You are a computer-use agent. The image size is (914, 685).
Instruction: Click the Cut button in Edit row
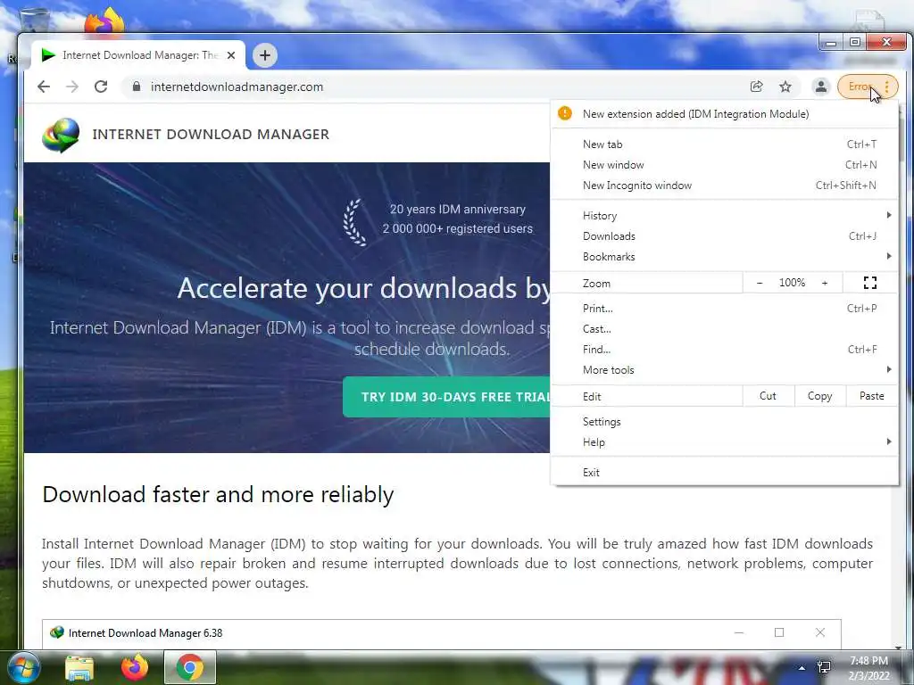pos(768,396)
